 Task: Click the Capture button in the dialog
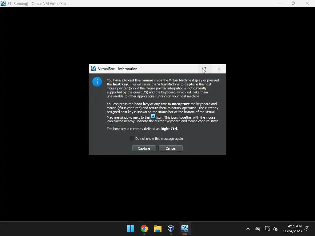(x=144, y=148)
